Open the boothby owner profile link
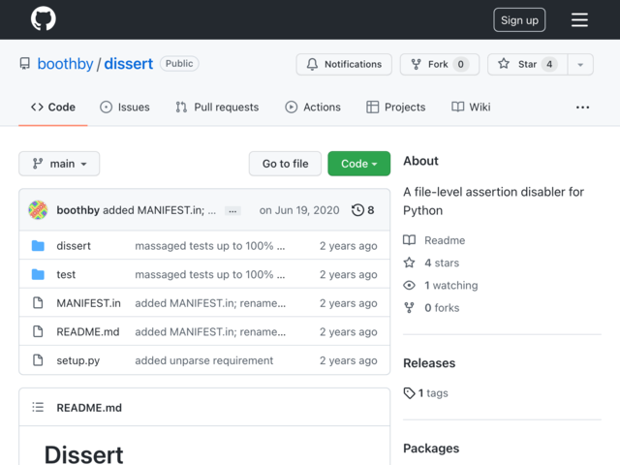This screenshot has width=620, height=465. pyautogui.click(x=65, y=64)
